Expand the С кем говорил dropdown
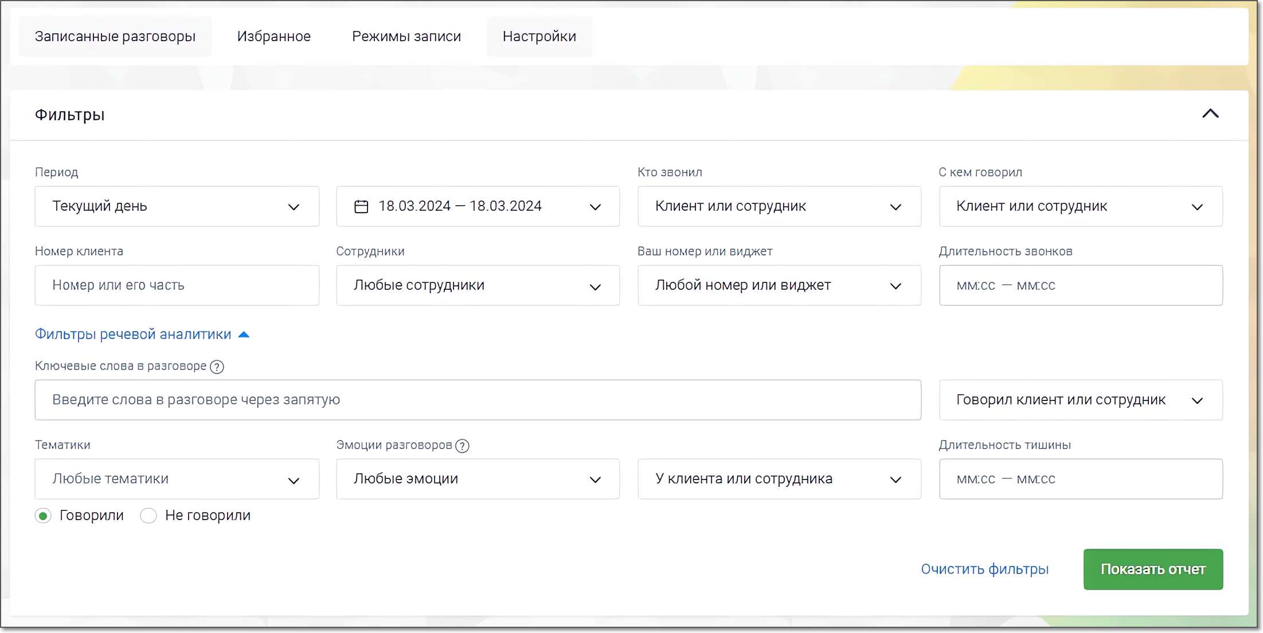The image size is (1263, 633). tap(1081, 206)
